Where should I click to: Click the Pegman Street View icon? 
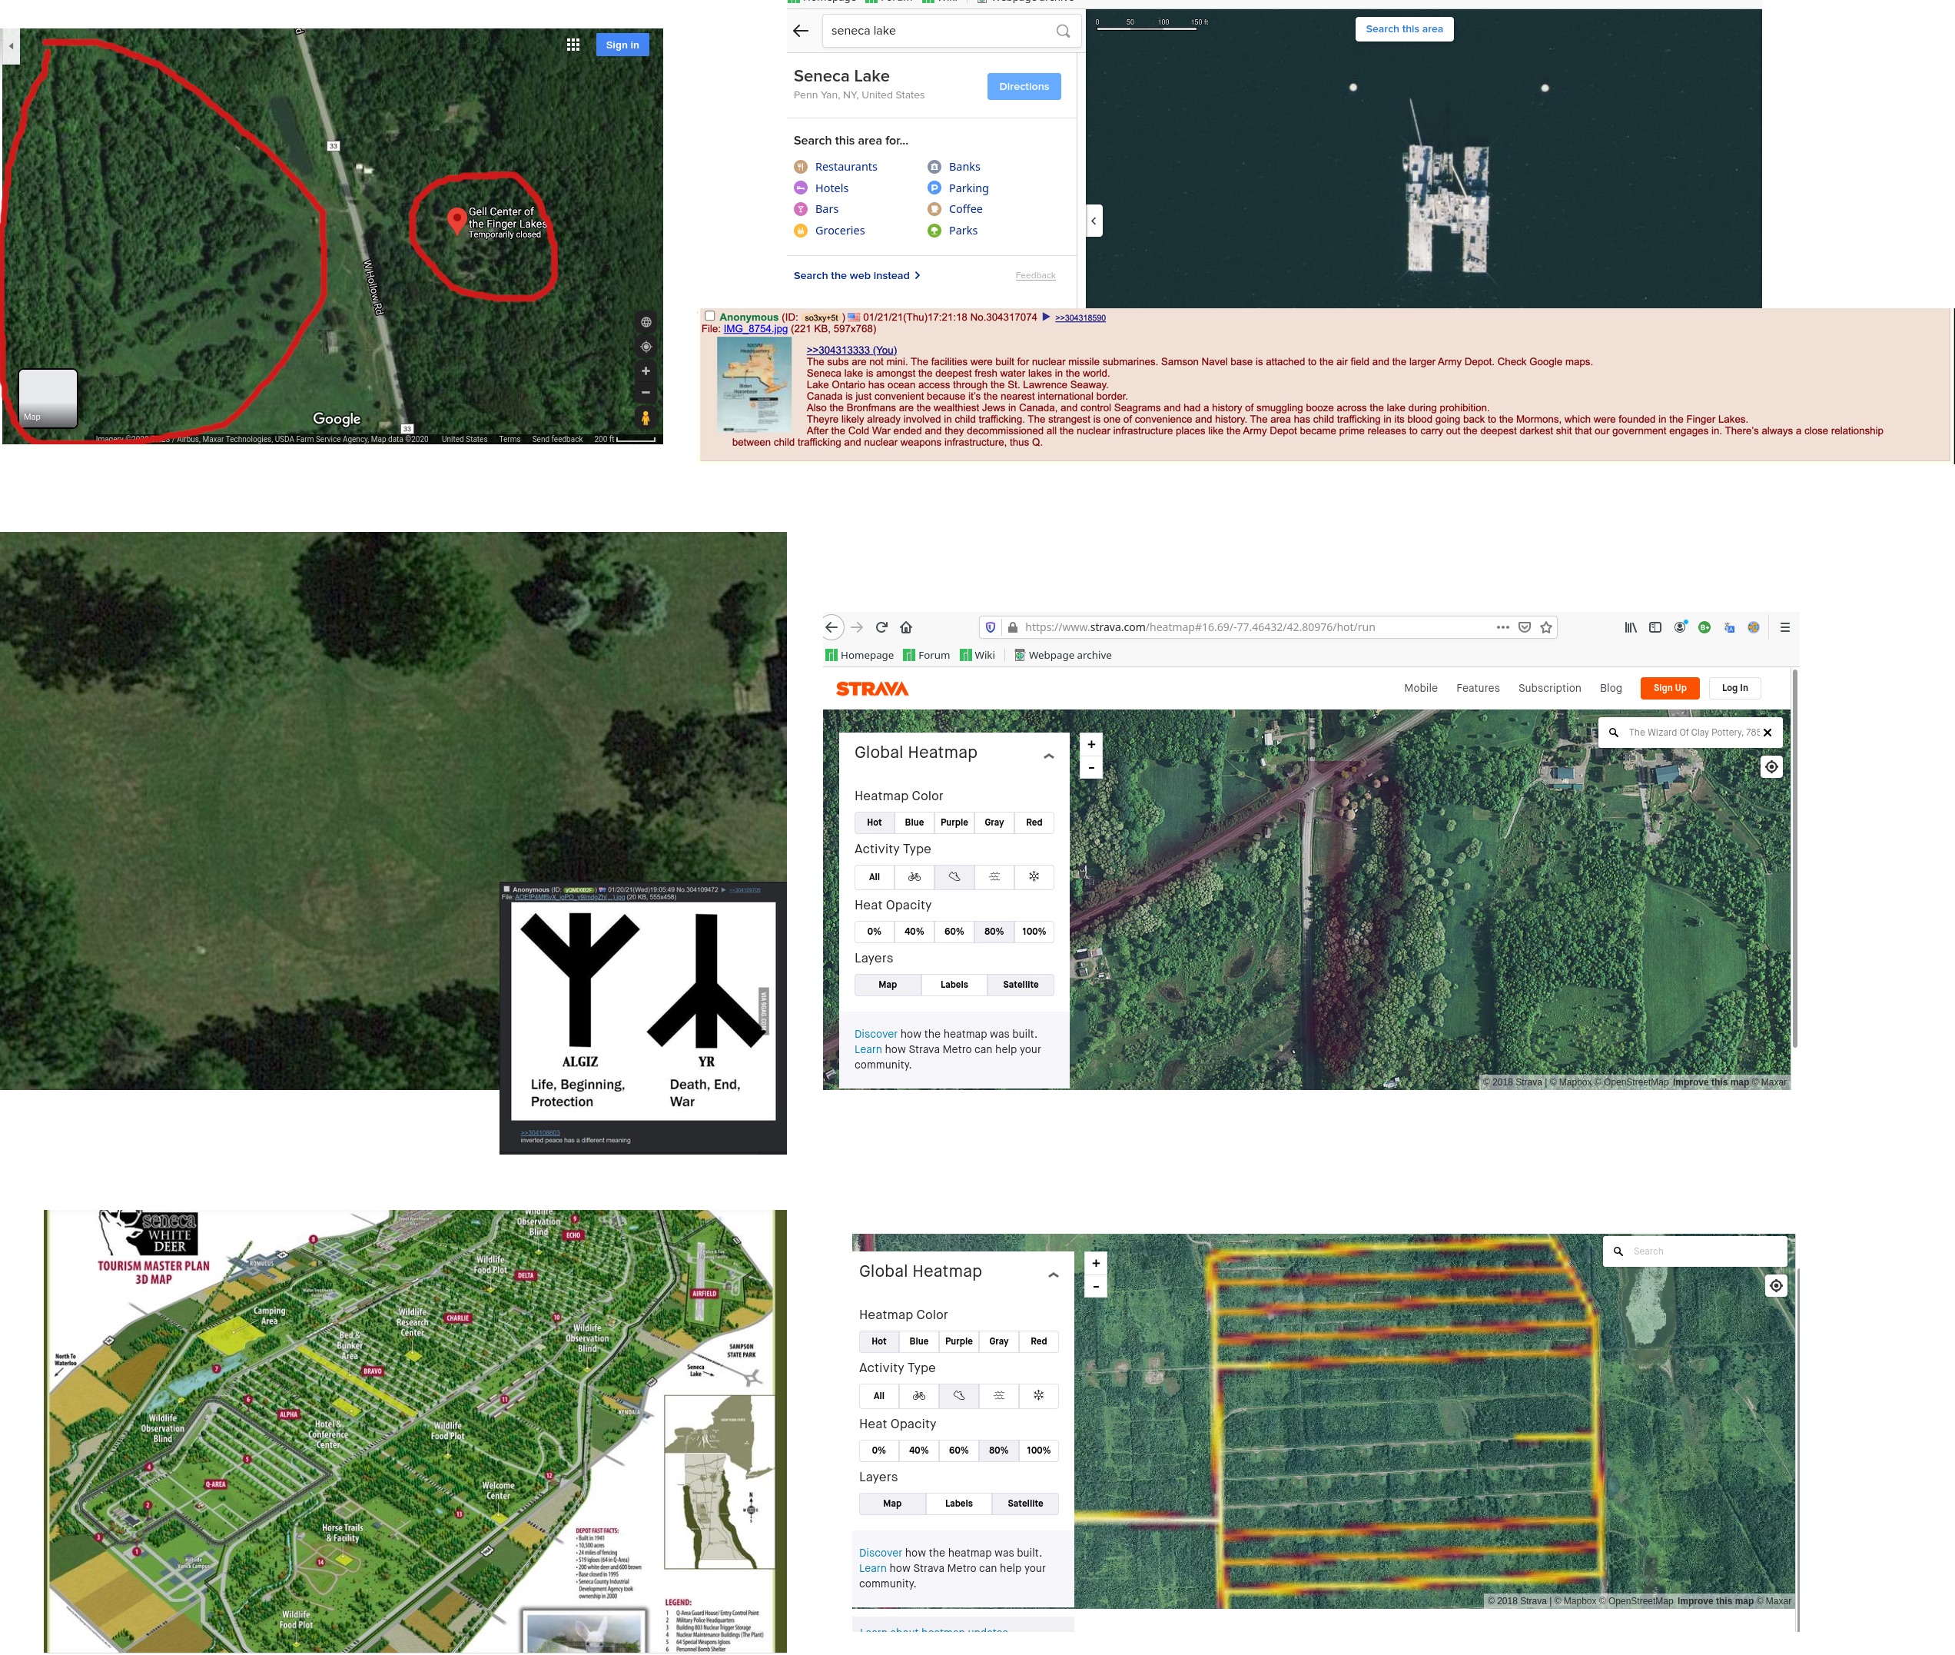point(646,417)
